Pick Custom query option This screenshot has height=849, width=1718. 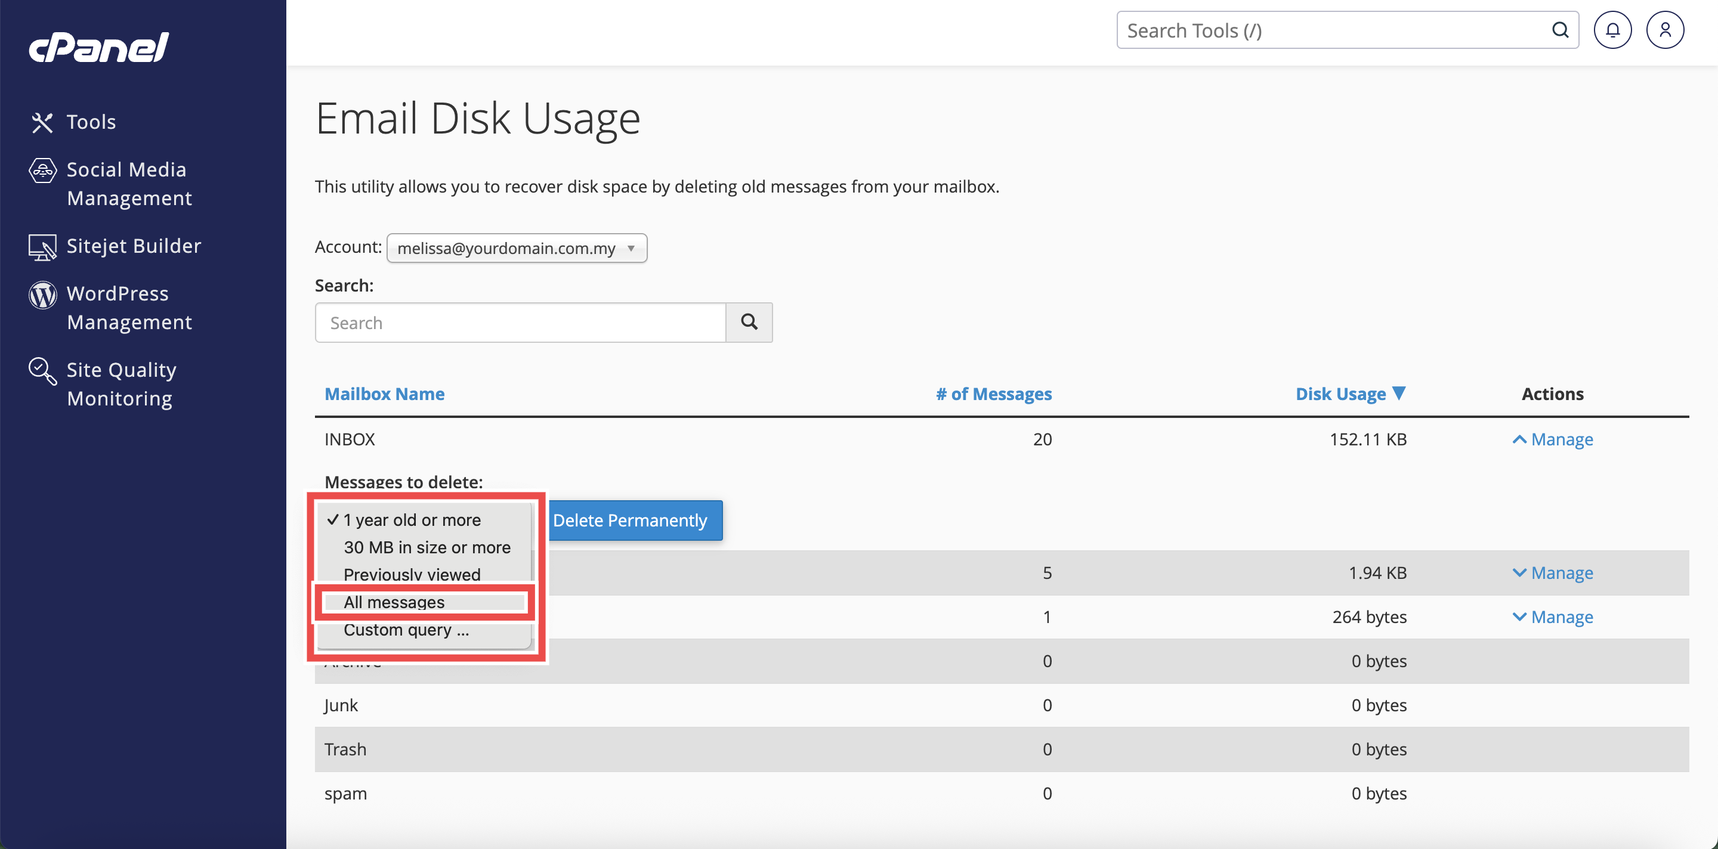pos(406,630)
